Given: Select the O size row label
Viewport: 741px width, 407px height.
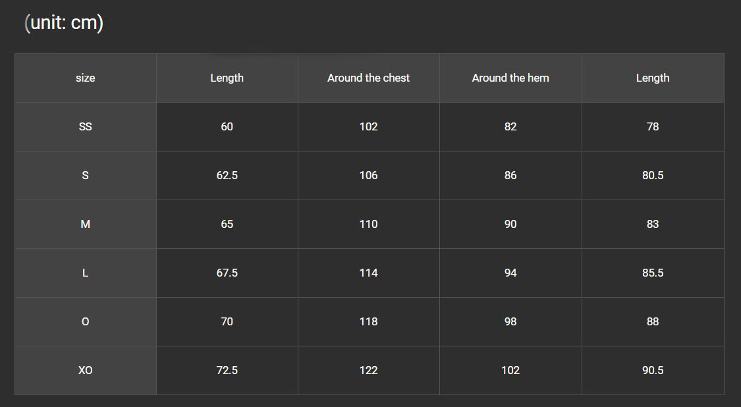Looking at the screenshot, I should pyautogui.click(x=86, y=321).
